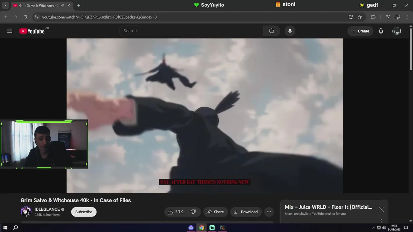This screenshot has width=413, height=232.
Task: Open the YouTube notifications bell
Action: click(x=381, y=31)
